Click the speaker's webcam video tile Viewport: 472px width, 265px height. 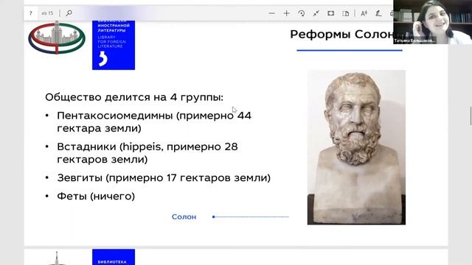click(x=433, y=22)
